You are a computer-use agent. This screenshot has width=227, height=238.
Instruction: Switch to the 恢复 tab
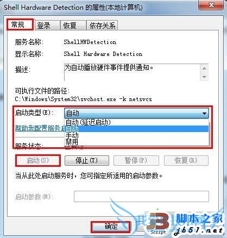(73, 25)
